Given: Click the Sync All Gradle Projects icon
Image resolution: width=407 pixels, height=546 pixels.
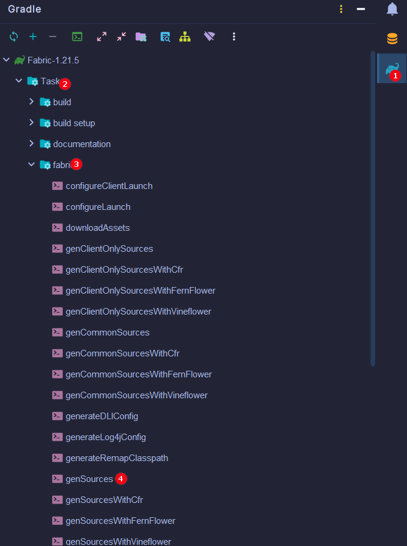Looking at the screenshot, I should [x=14, y=36].
